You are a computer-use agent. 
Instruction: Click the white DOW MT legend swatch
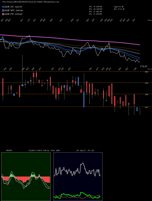click(x=3, y=10)
